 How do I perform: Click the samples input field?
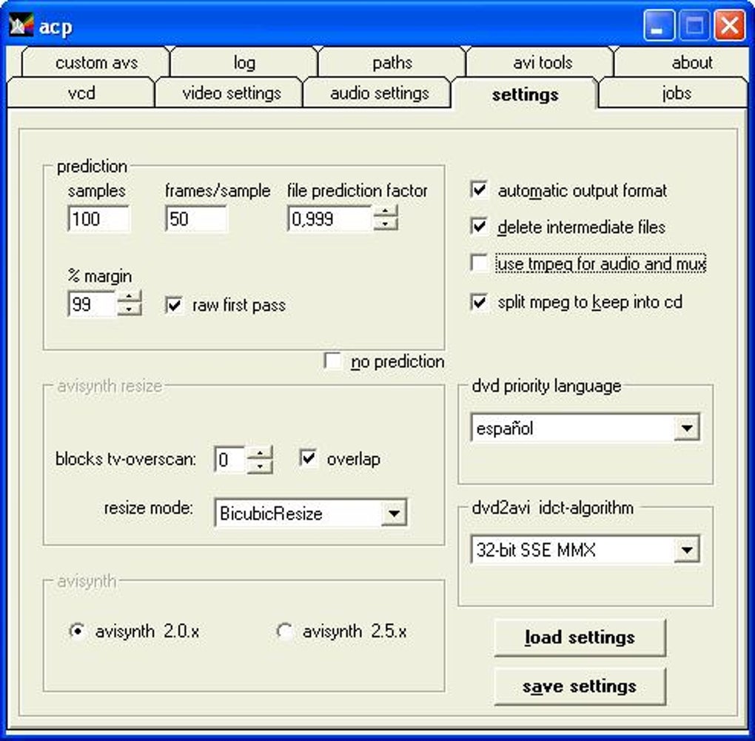[x=98, y=216]
